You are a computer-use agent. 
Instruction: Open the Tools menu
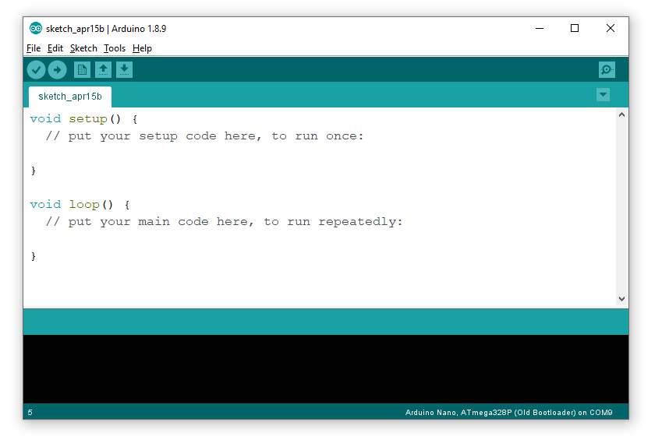[115, 48]
